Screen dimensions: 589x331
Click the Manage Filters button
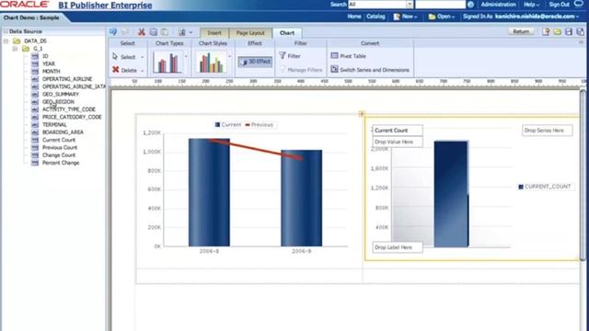coord(301,70)
